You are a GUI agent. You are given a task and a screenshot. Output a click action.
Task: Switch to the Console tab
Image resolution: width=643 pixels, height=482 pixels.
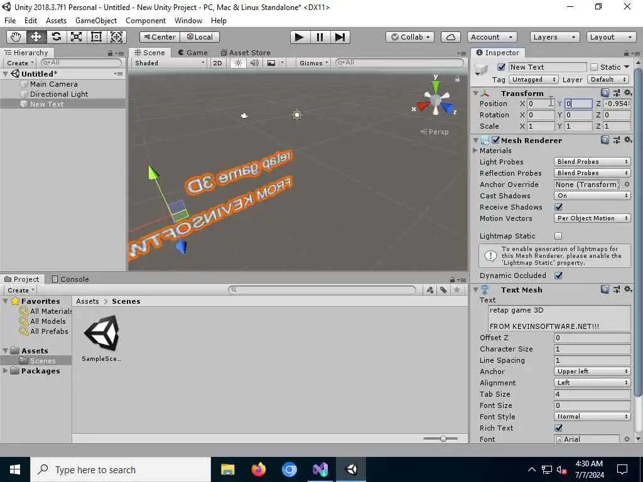[70, 279]
